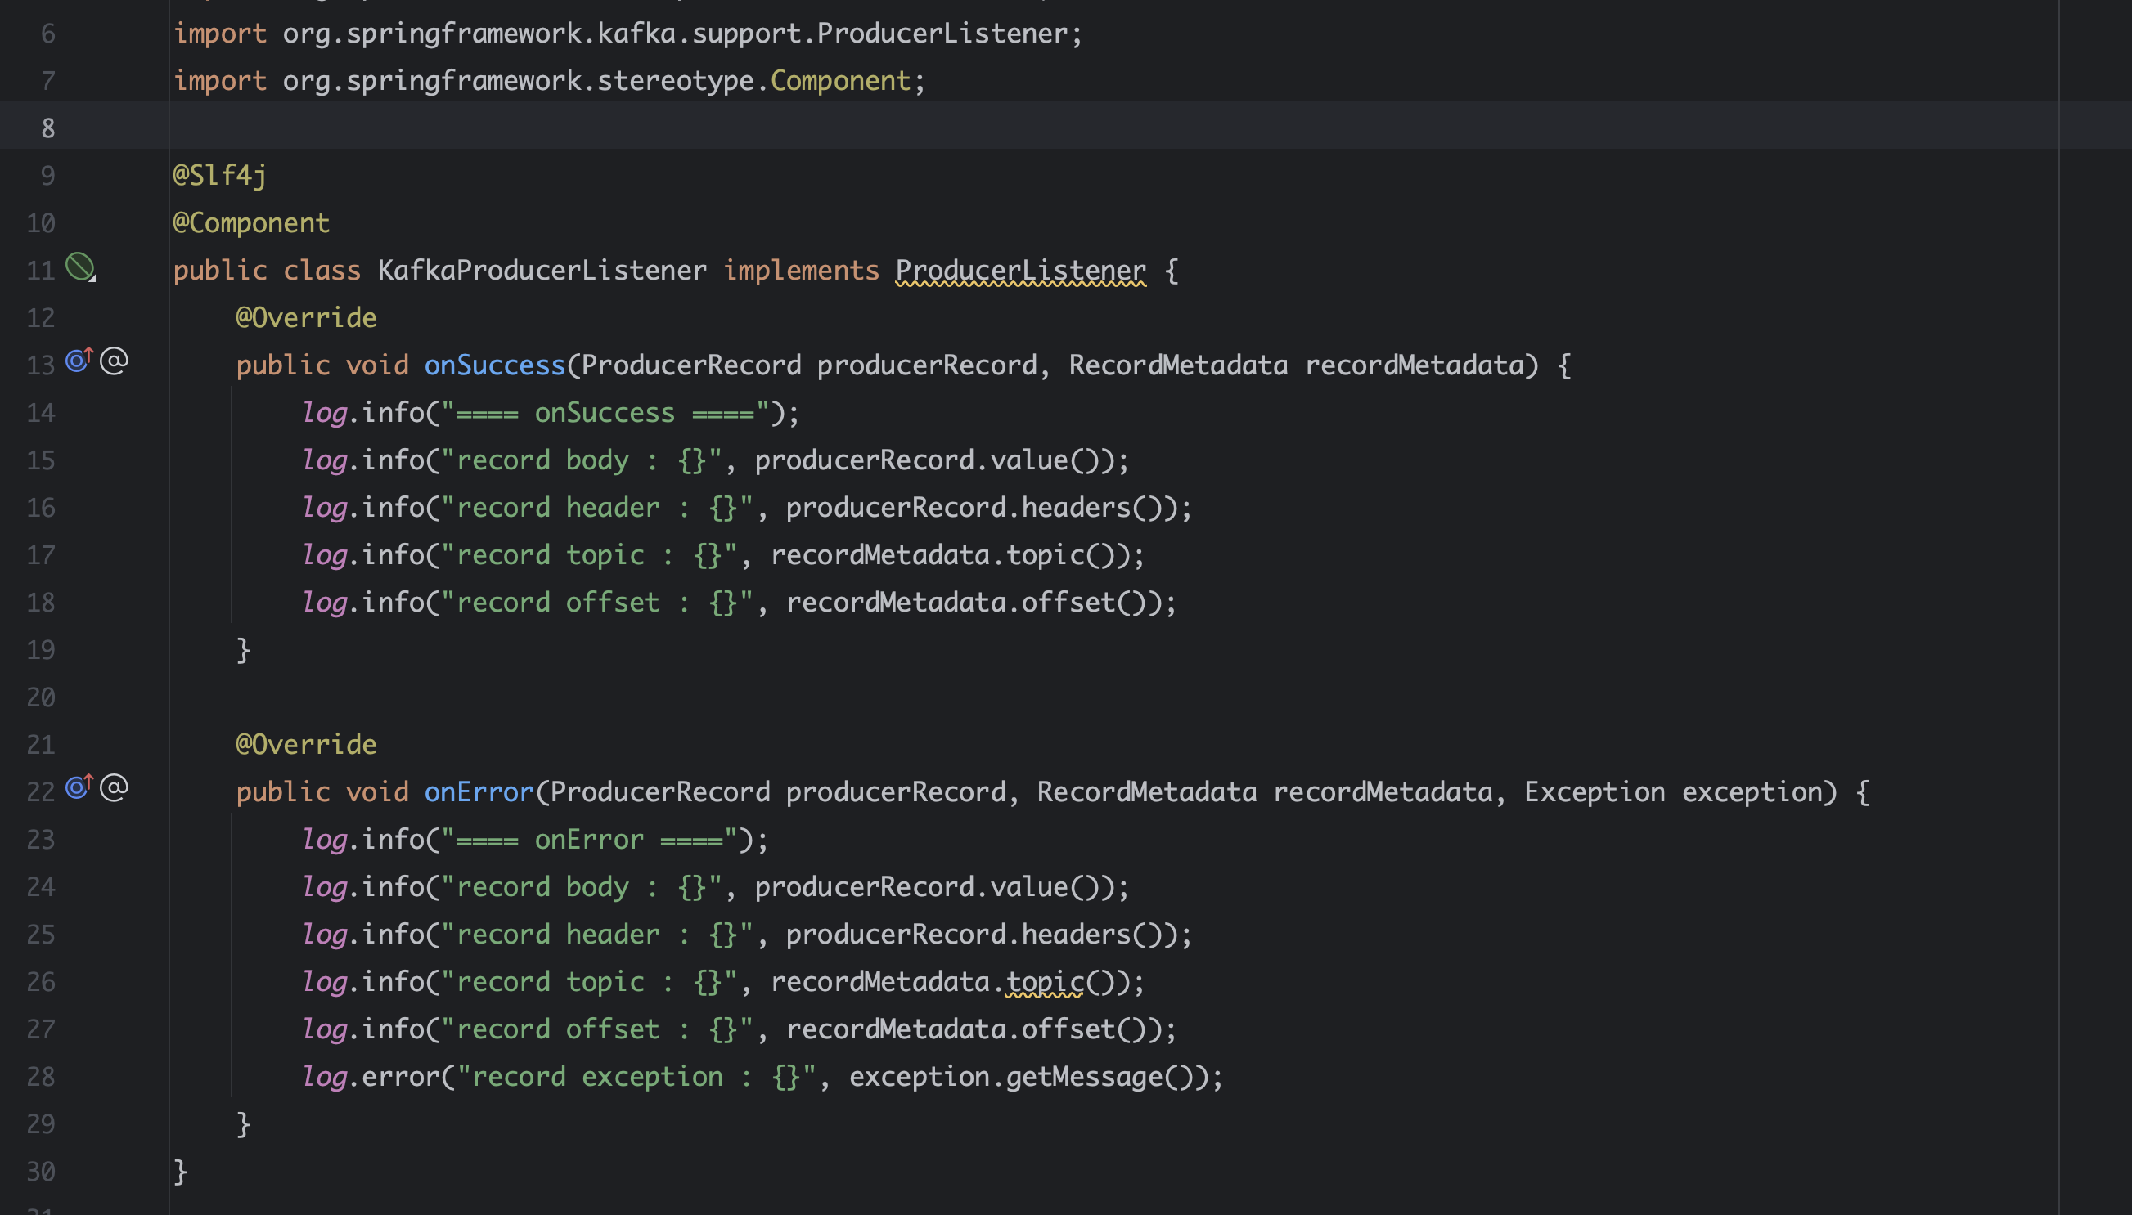Click the implements-method gutter icon beside onError
Screen dimensions: 2132x1215
point(79,786)
